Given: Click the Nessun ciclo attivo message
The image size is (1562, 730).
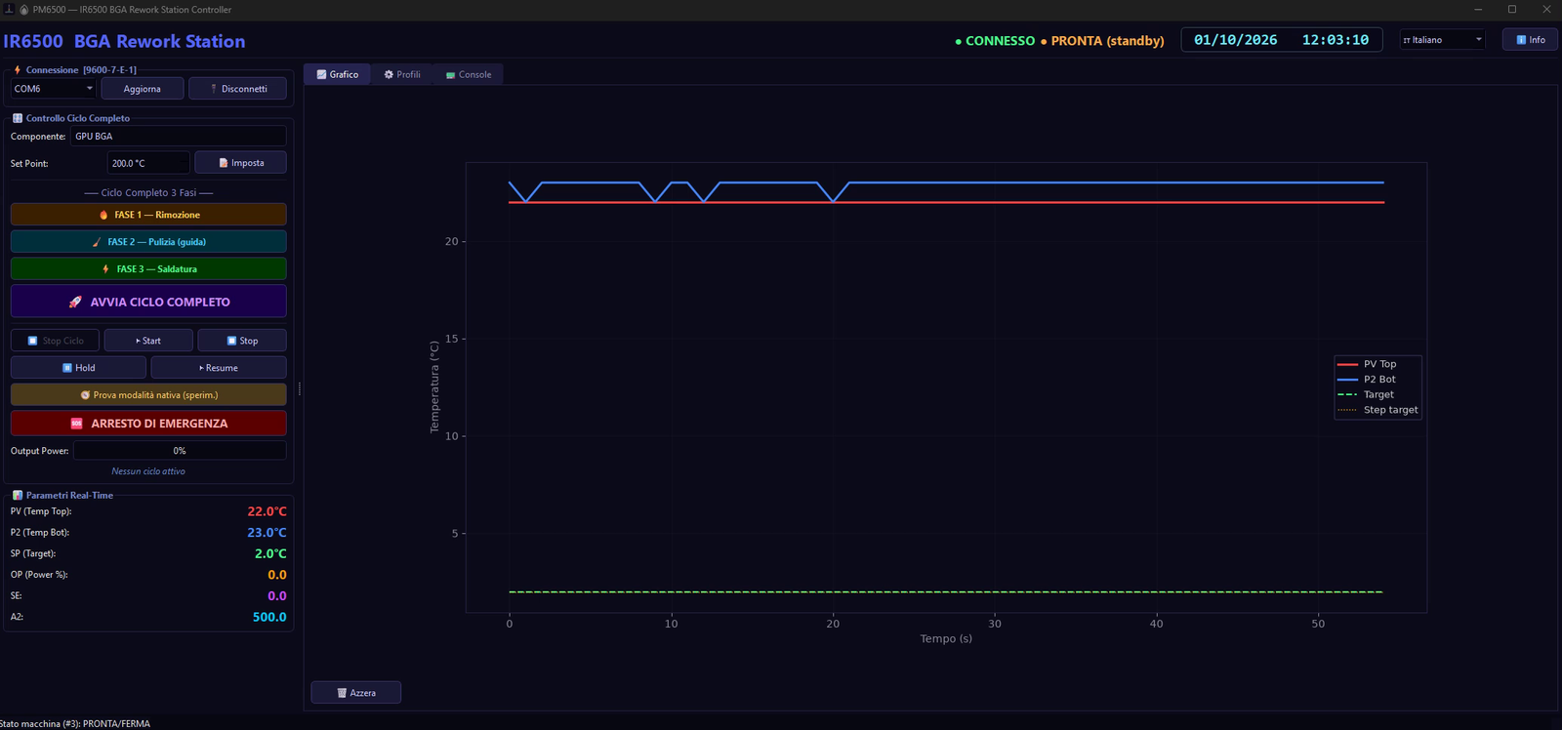Looking at the screenshot, I should (148, 471).
